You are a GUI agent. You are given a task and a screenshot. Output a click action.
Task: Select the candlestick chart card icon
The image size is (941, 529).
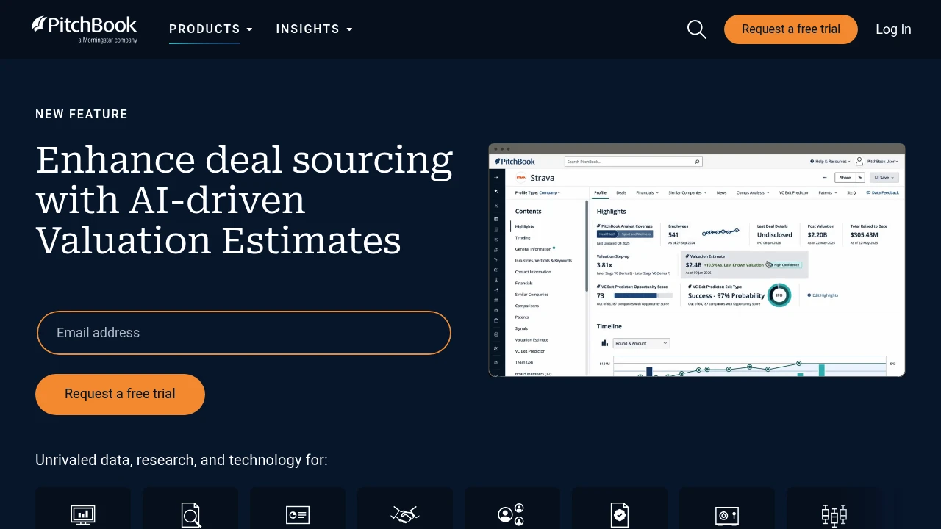(x=834, y=514)
